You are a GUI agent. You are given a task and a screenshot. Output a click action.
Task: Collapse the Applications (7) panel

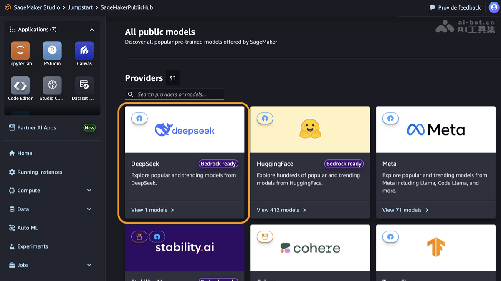click(92, 30)
